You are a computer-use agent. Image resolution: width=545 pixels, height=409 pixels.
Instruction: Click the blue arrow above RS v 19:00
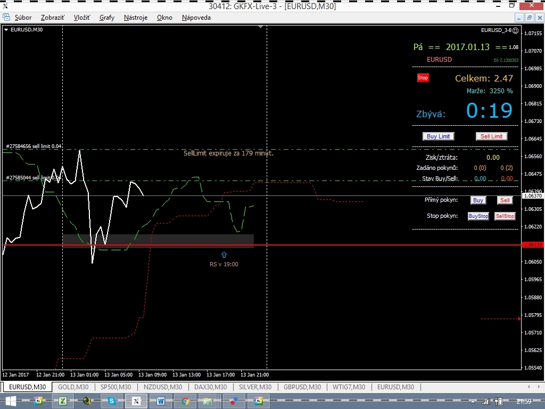[224, 255]
